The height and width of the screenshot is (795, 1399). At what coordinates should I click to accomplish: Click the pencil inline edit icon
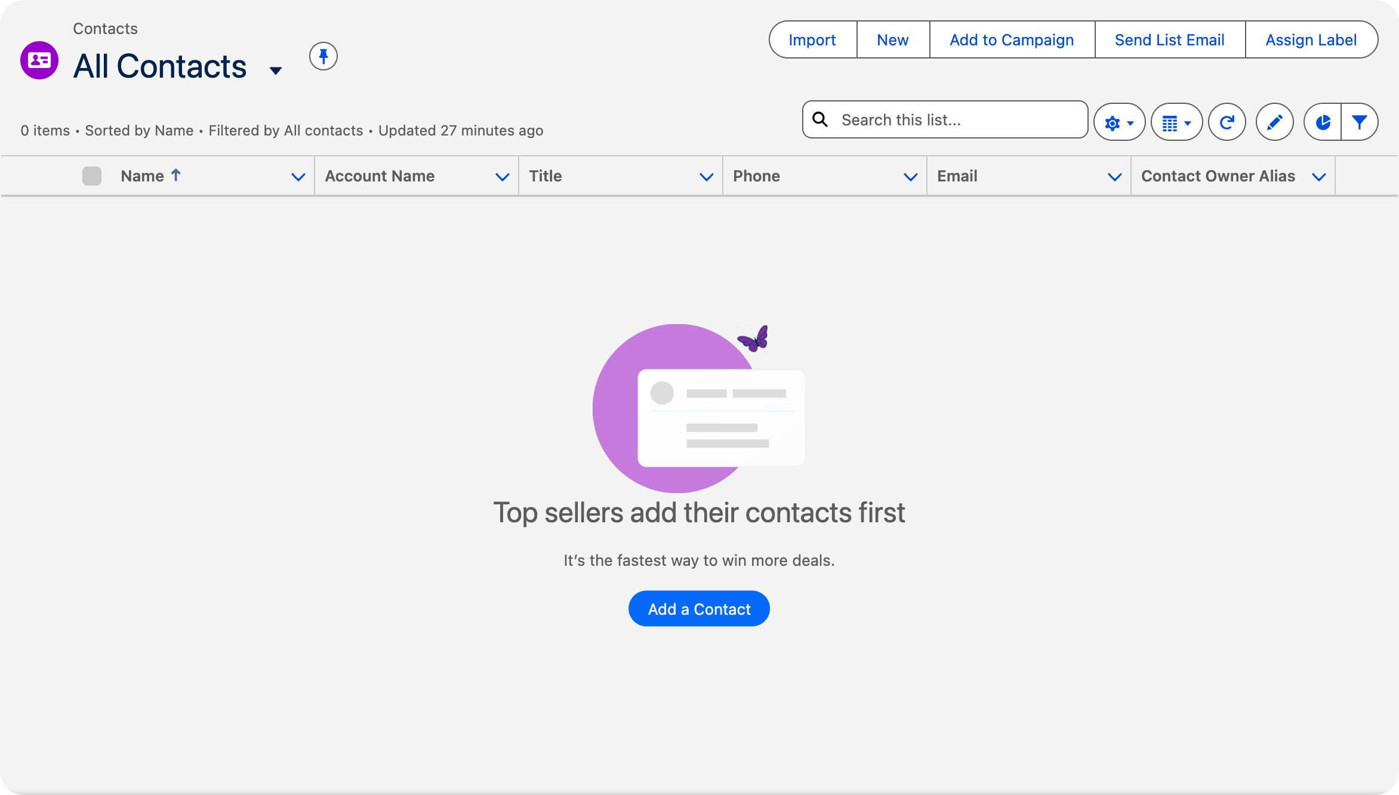(1275, 122)
